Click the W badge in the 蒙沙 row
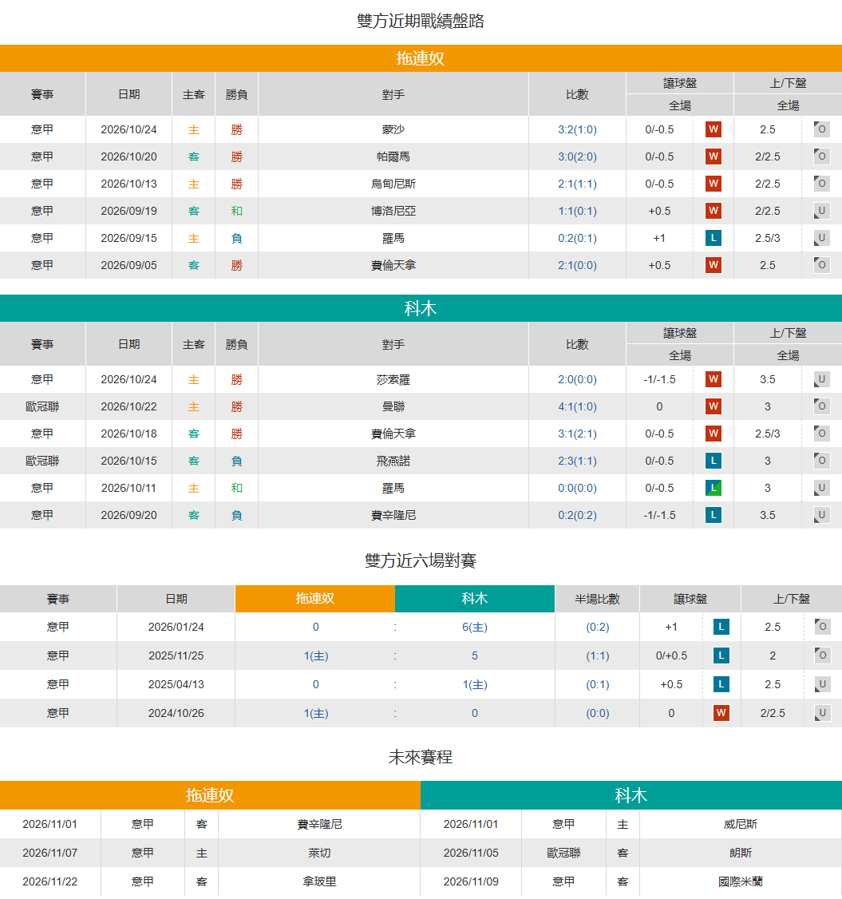This screenshot has height=899, width=842. coord(713,129)
